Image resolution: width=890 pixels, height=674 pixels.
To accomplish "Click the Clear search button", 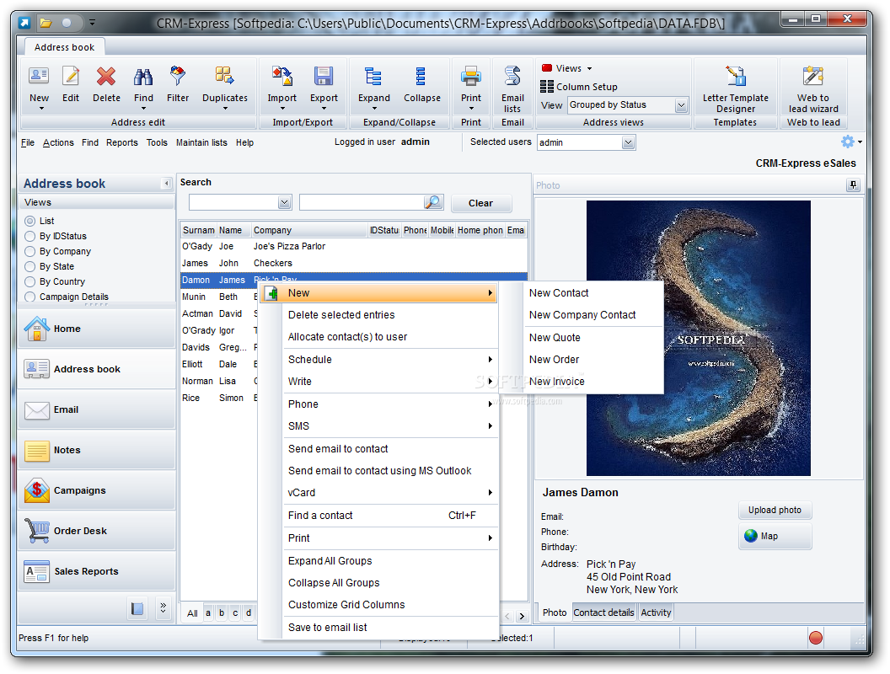I will [x=480, y=203].
